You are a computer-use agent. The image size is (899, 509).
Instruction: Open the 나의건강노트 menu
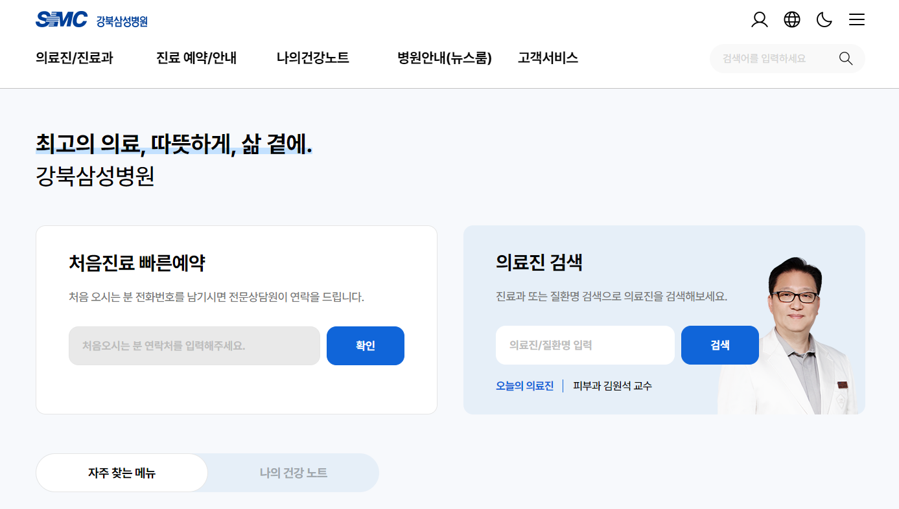point(313,58)
